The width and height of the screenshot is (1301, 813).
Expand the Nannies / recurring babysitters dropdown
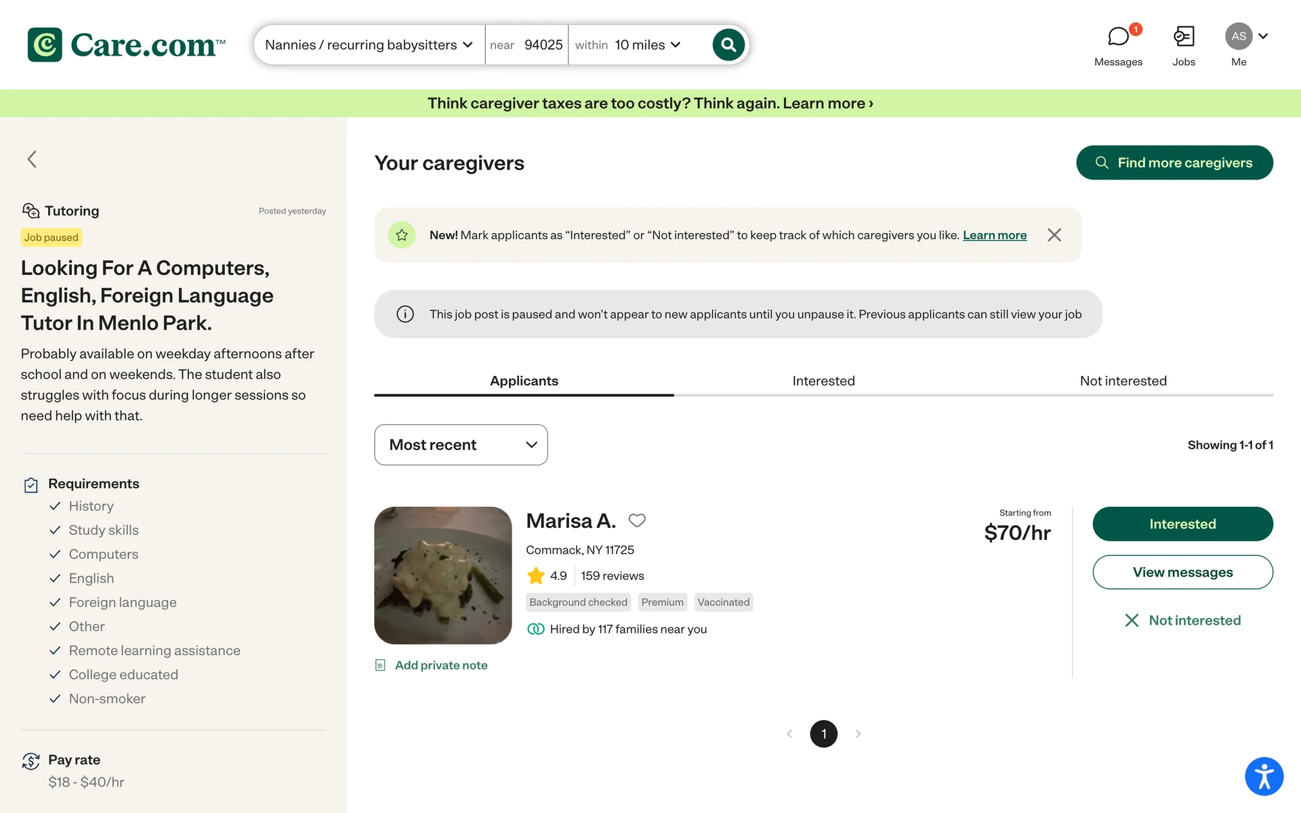tap(369, 45)
